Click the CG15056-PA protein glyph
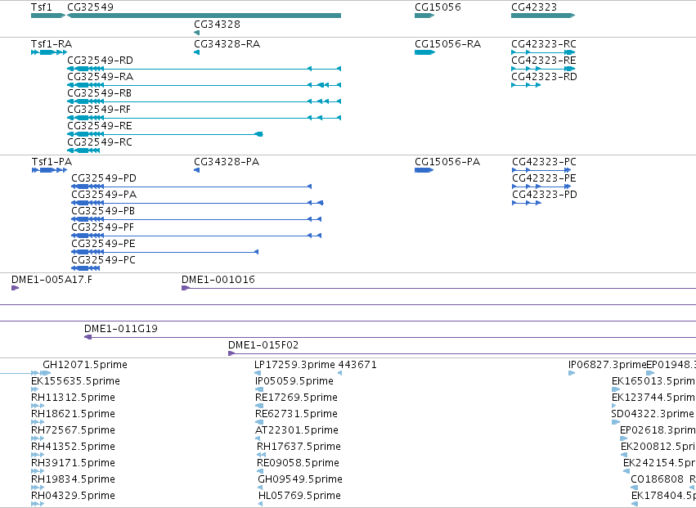Image resolution: width=696 pixels, height=508 pixels. [x=424, y=170]
